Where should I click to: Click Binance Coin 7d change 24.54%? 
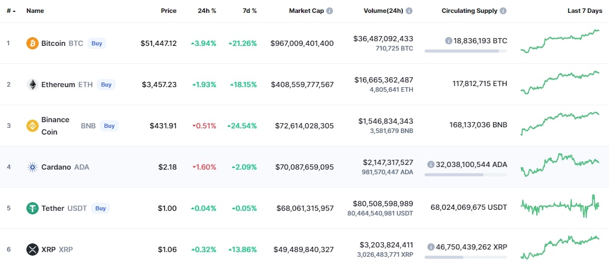(242, 126)
